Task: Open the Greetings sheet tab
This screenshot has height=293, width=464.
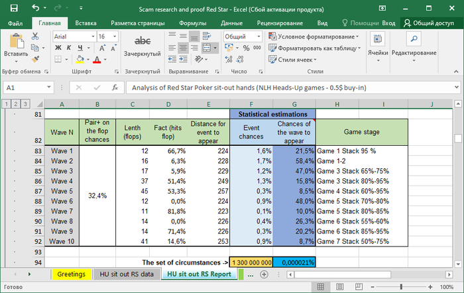Action: (x=71, y=274)
